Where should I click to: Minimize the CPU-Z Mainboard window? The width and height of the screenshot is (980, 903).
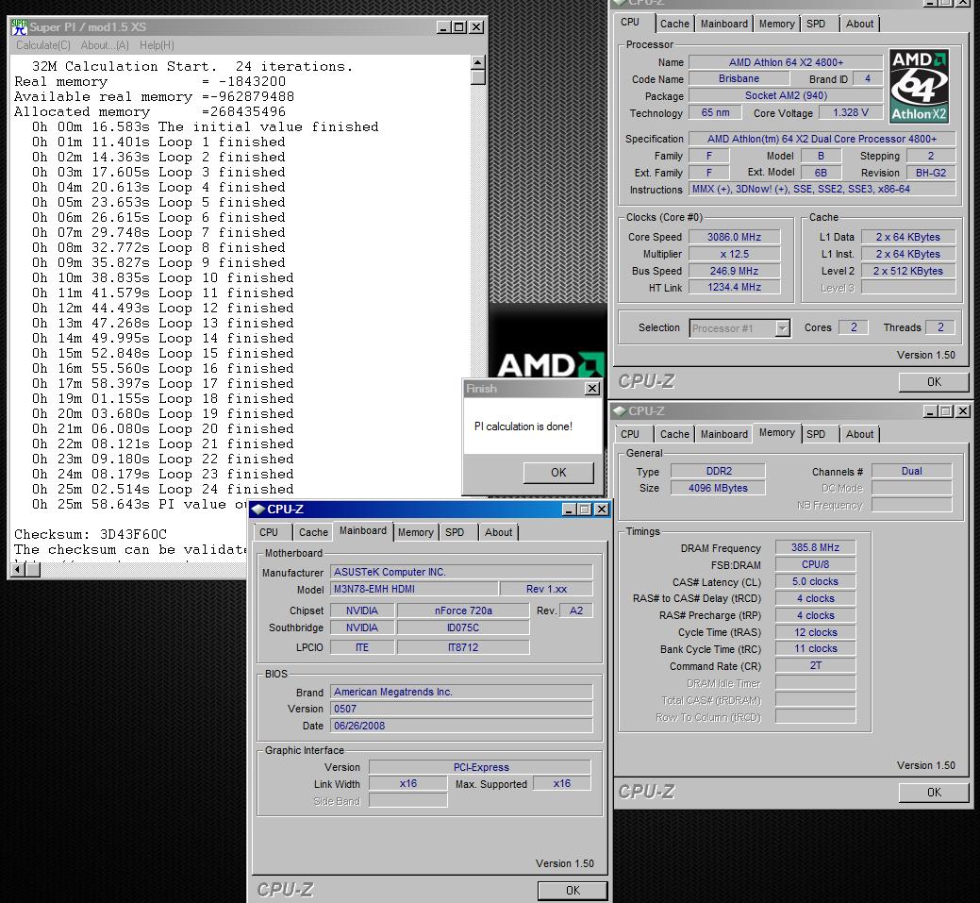pos(568,509)
